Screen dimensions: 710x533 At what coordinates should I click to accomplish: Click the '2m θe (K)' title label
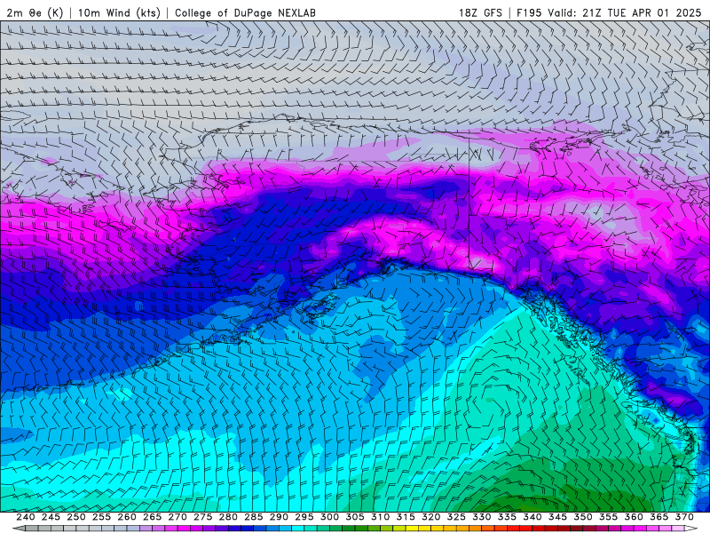(x=35, y=12)
